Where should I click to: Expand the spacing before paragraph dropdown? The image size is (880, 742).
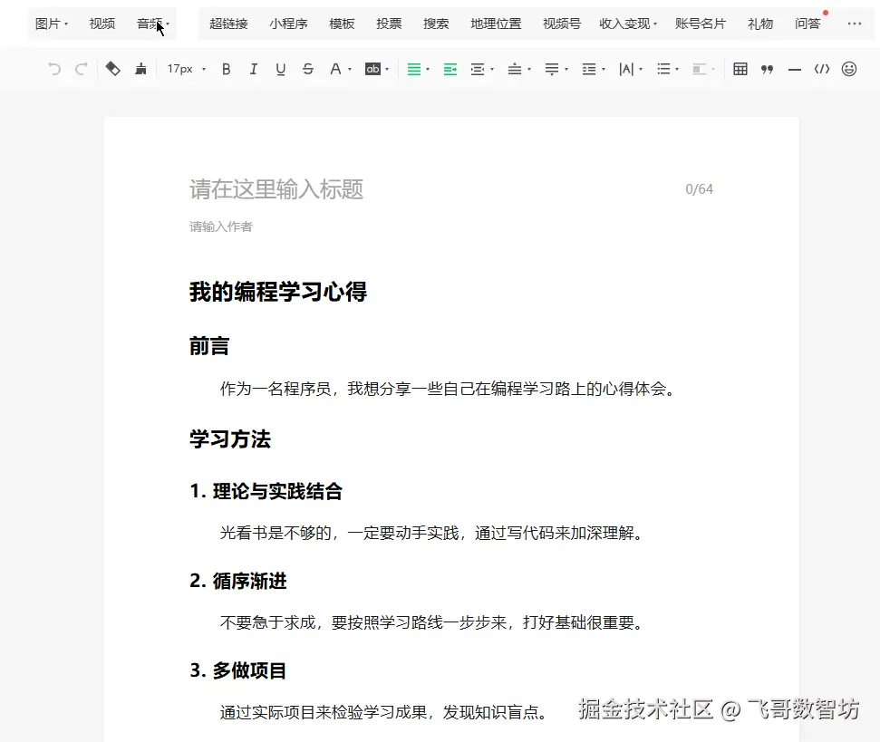click(529, 70)
